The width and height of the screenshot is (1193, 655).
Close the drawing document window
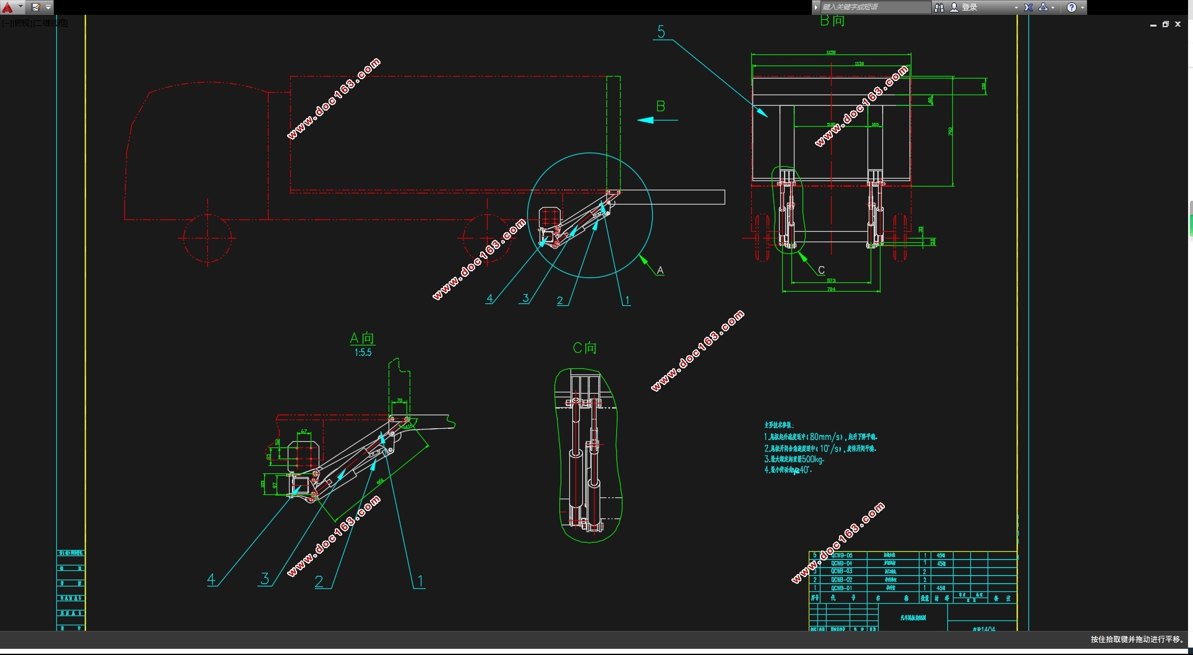click(x=1178, y=24)
